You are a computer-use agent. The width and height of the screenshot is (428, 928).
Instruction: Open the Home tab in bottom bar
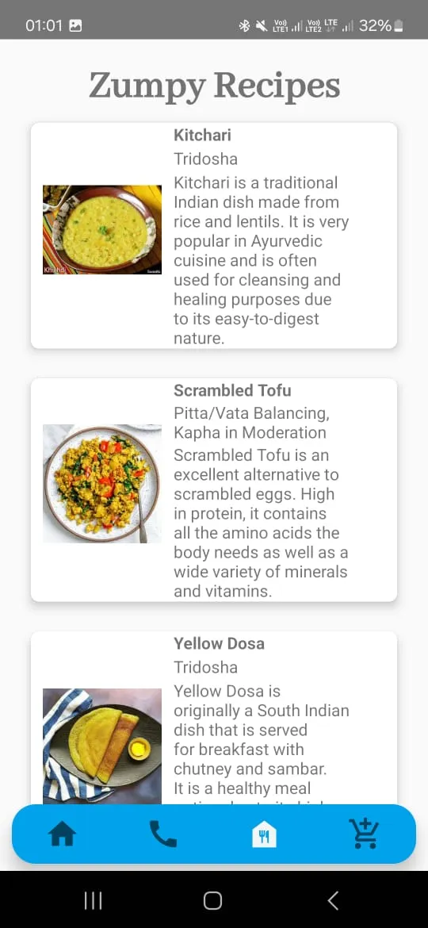click(x=63, y=834)
